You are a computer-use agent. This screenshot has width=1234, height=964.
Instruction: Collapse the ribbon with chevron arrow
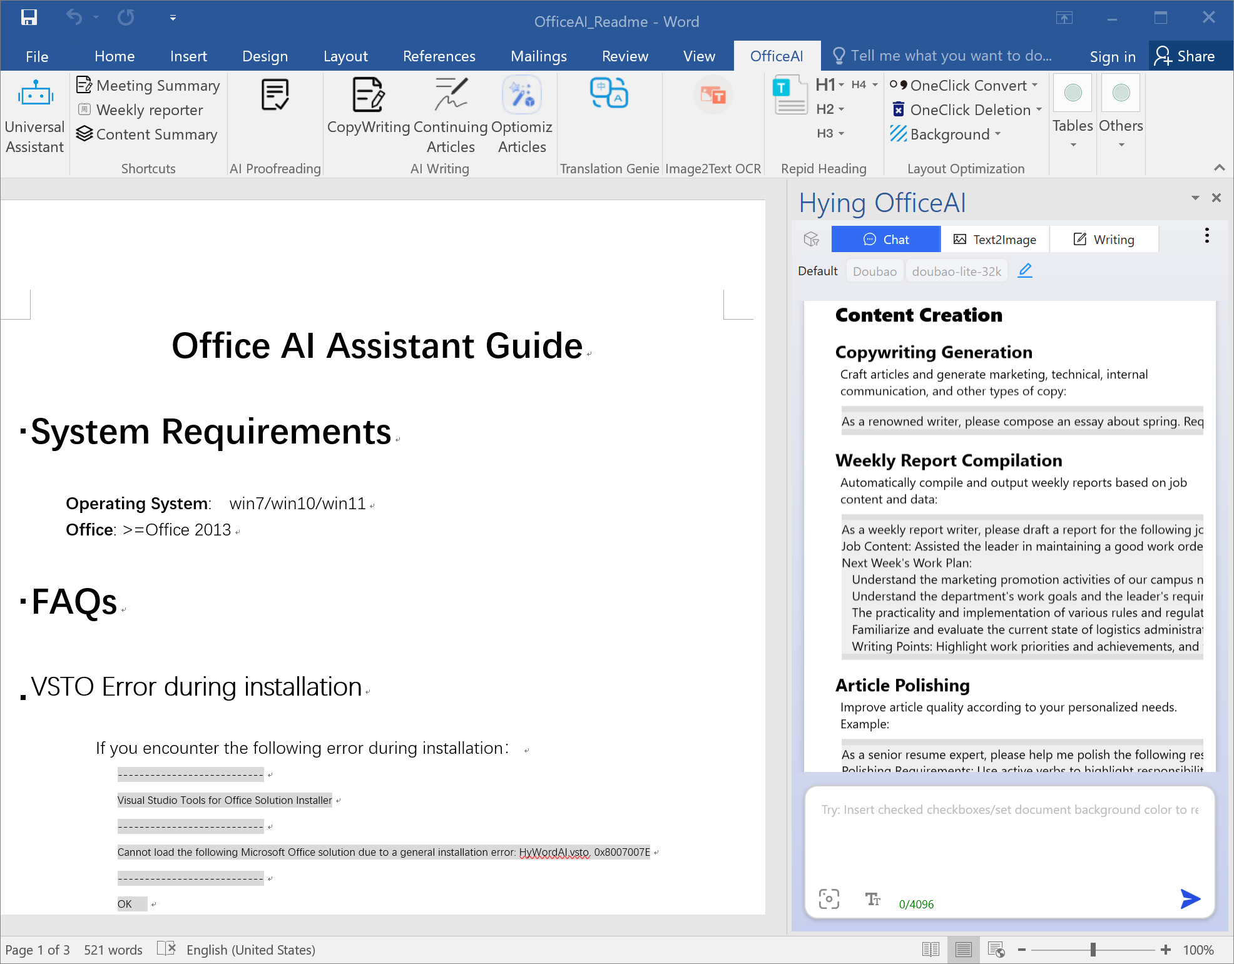point(1219,168)
